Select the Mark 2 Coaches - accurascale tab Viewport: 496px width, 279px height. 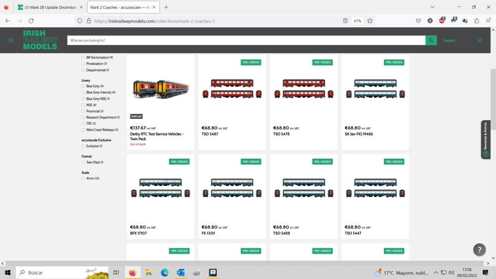tap(121, 7)
